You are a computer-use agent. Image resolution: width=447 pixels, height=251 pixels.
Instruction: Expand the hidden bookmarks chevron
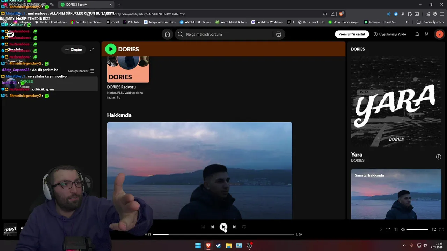[407, 22]
